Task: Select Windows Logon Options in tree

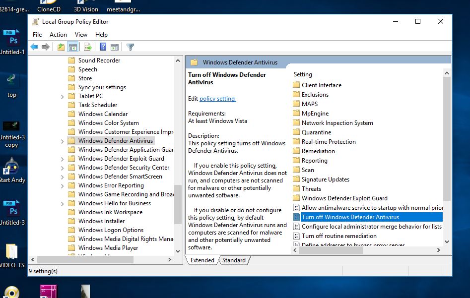Action: click(x=111, y=230)
